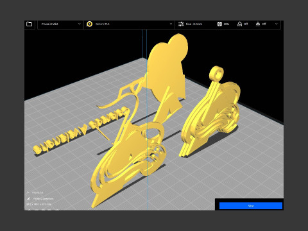
Task: Select the Fine 0.1mm profile label
Action: point(194,24)
